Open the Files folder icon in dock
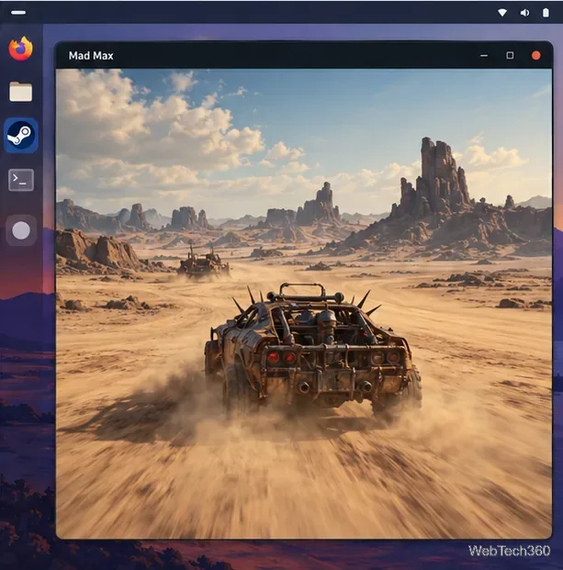563x570 pixels. point(21,92)
